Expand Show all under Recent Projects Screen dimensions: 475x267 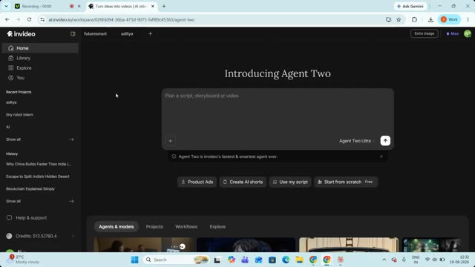40,139
